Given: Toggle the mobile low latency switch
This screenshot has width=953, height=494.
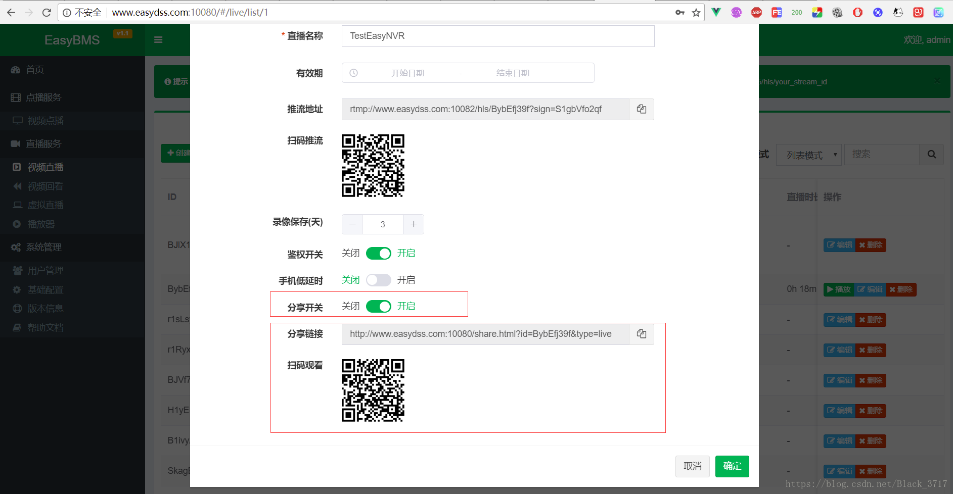Looking at the screenshot, I should 378,280.
